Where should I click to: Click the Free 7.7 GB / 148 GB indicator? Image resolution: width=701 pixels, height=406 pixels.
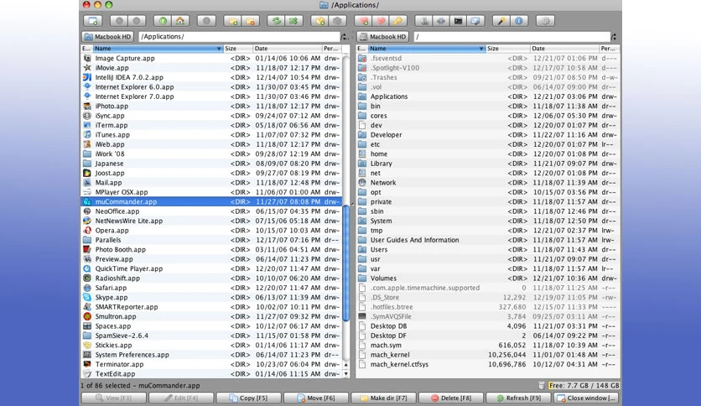pyautogui.click(x=584, y=385)
